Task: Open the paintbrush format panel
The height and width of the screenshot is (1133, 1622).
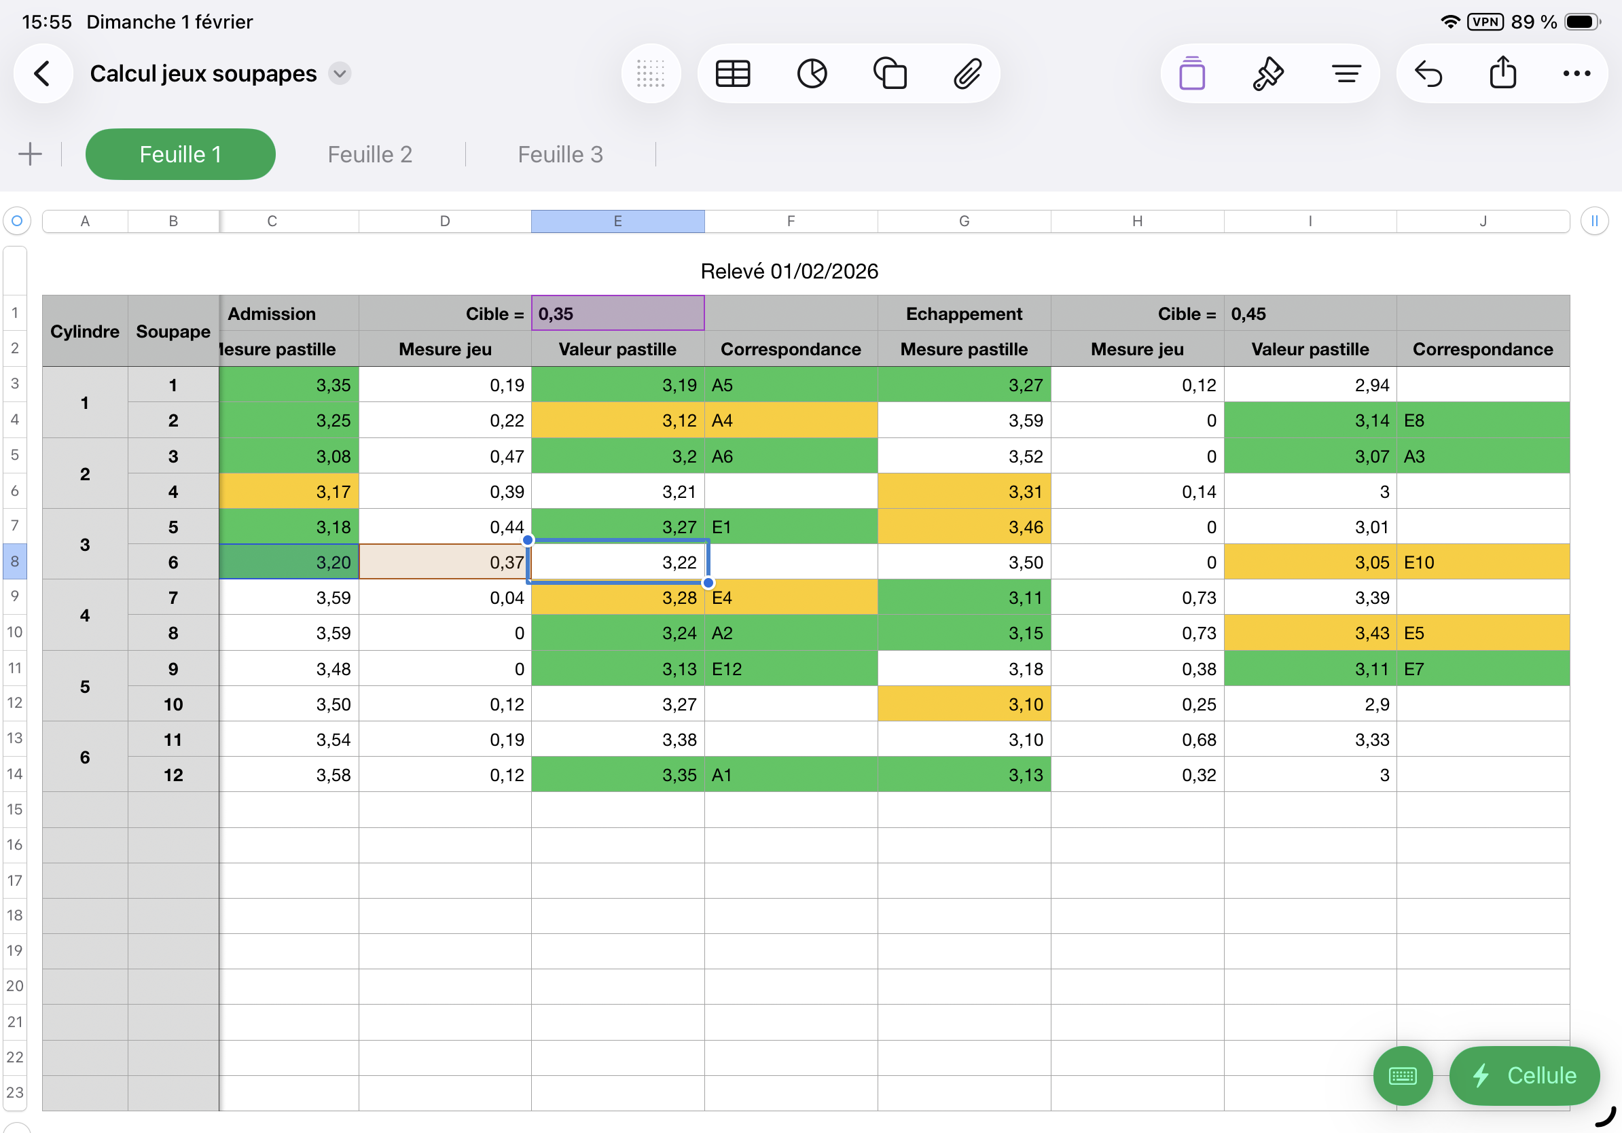Action: click(x=1268, y=73)
